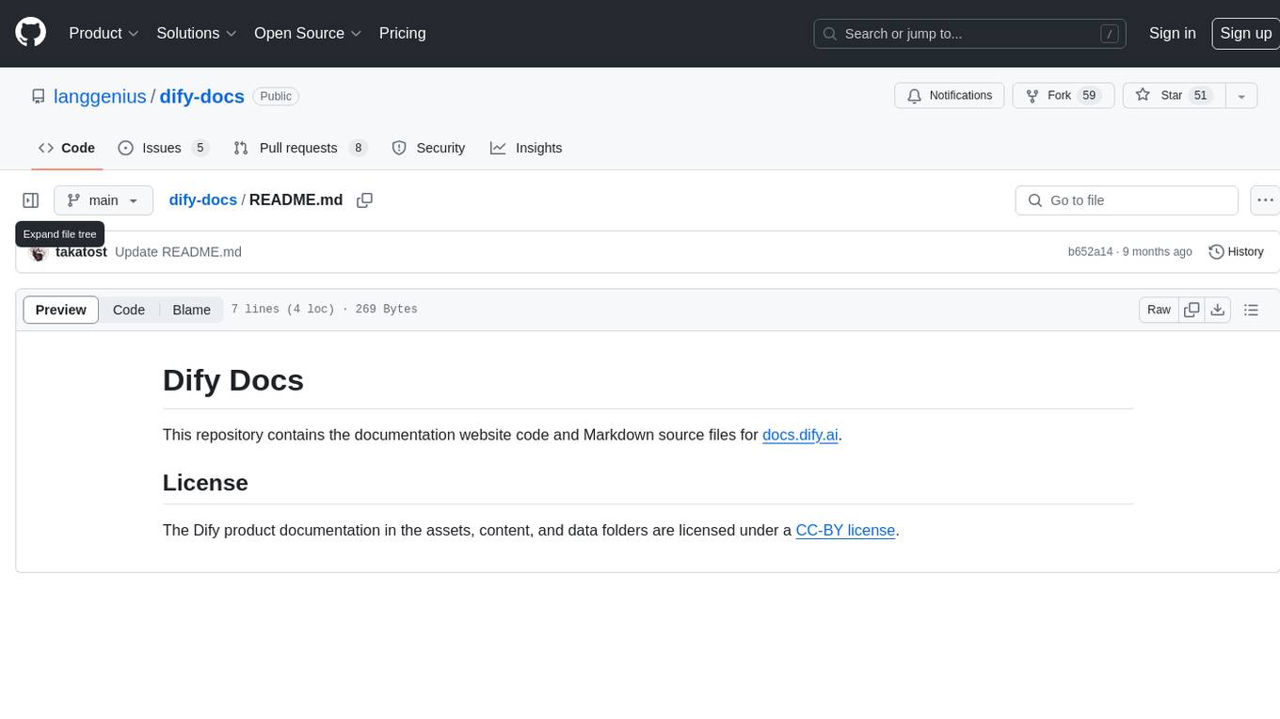Open the langgenius owner link
The image size is (1280, 719).
(100, 96)
